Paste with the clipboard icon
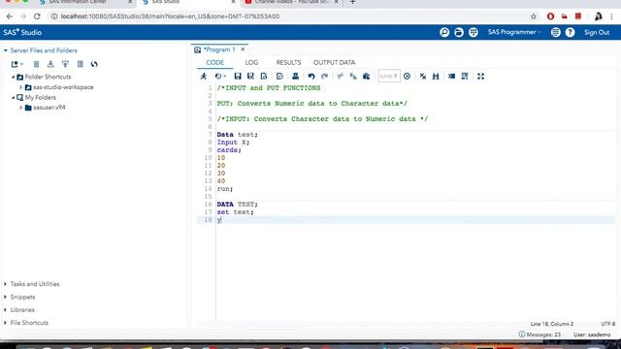621x349 pixels. pos(367,76)
